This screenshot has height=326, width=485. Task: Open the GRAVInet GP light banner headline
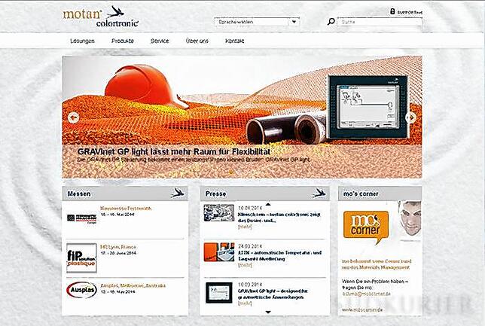174,151
